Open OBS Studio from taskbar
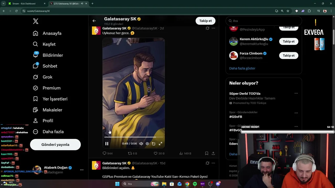This screenshot has width=335, height=188. click(x=210, y=184)
